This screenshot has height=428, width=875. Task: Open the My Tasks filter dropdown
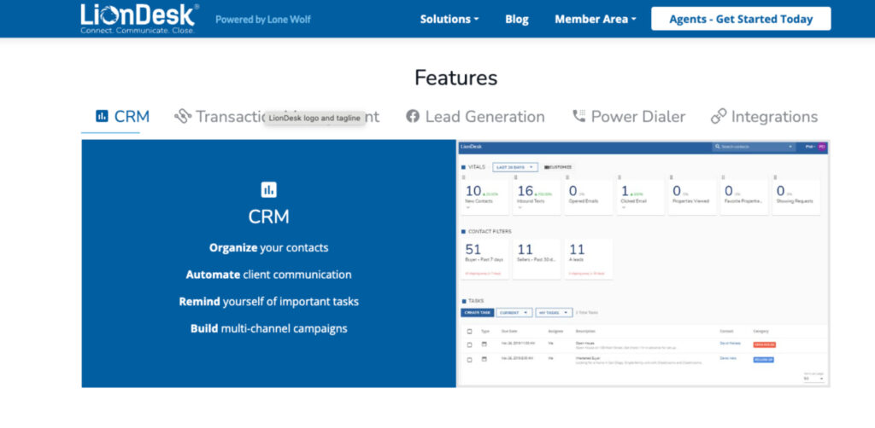tap(554, 313)
